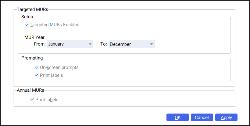The height and width of the screenshot is (126, 250).
Task: Disable the On-screen prompts checkbox
Action: 37,67
